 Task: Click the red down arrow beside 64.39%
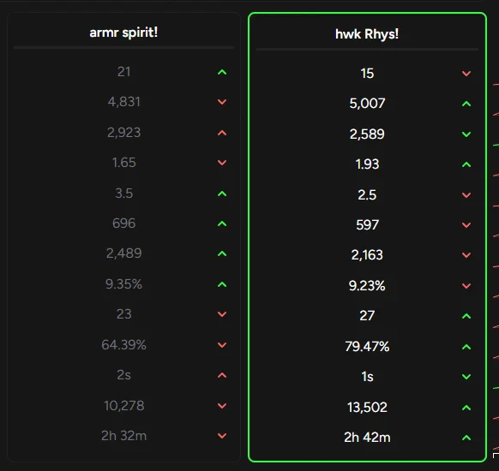click(222, 345)
